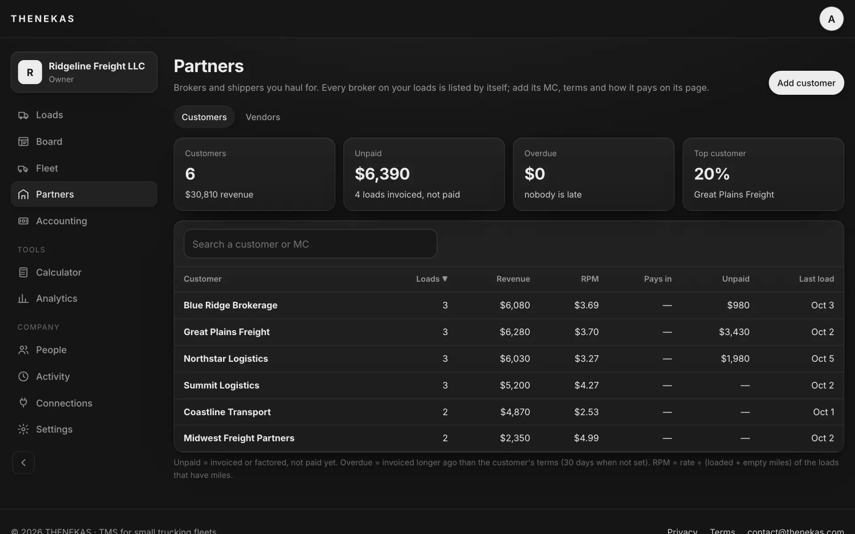Click the Partners building icon in sidebar
This screenshot has width=855, height=534.
click(23, 194)
